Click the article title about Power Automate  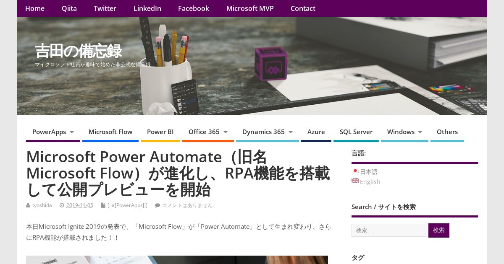click(178, 173)
